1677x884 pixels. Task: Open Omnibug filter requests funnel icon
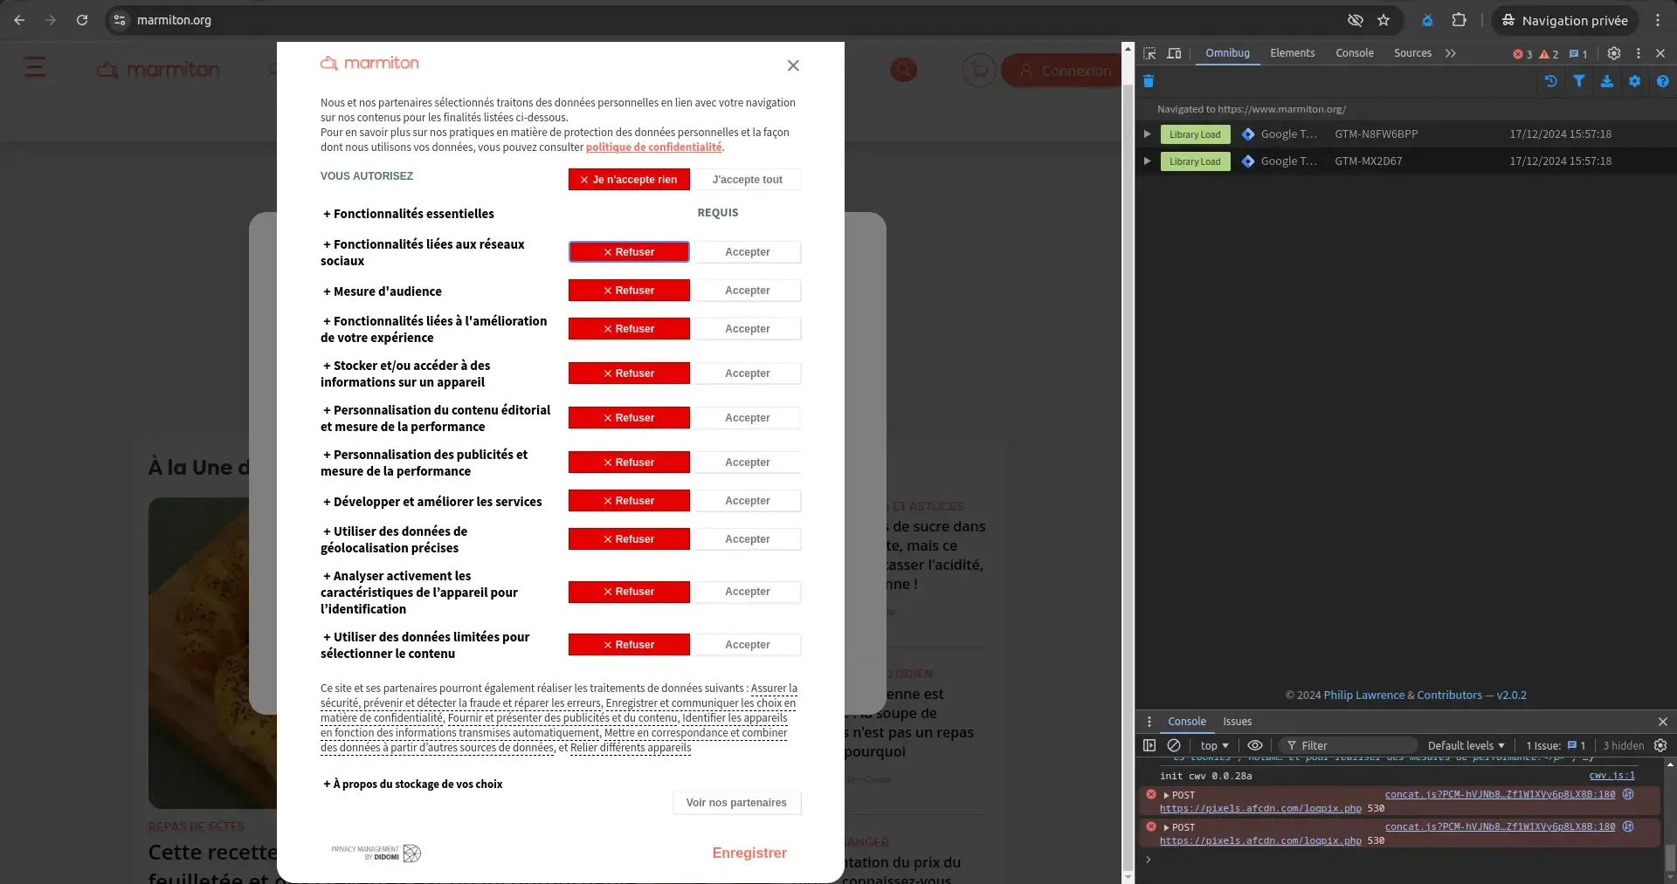coord(1579,81)
